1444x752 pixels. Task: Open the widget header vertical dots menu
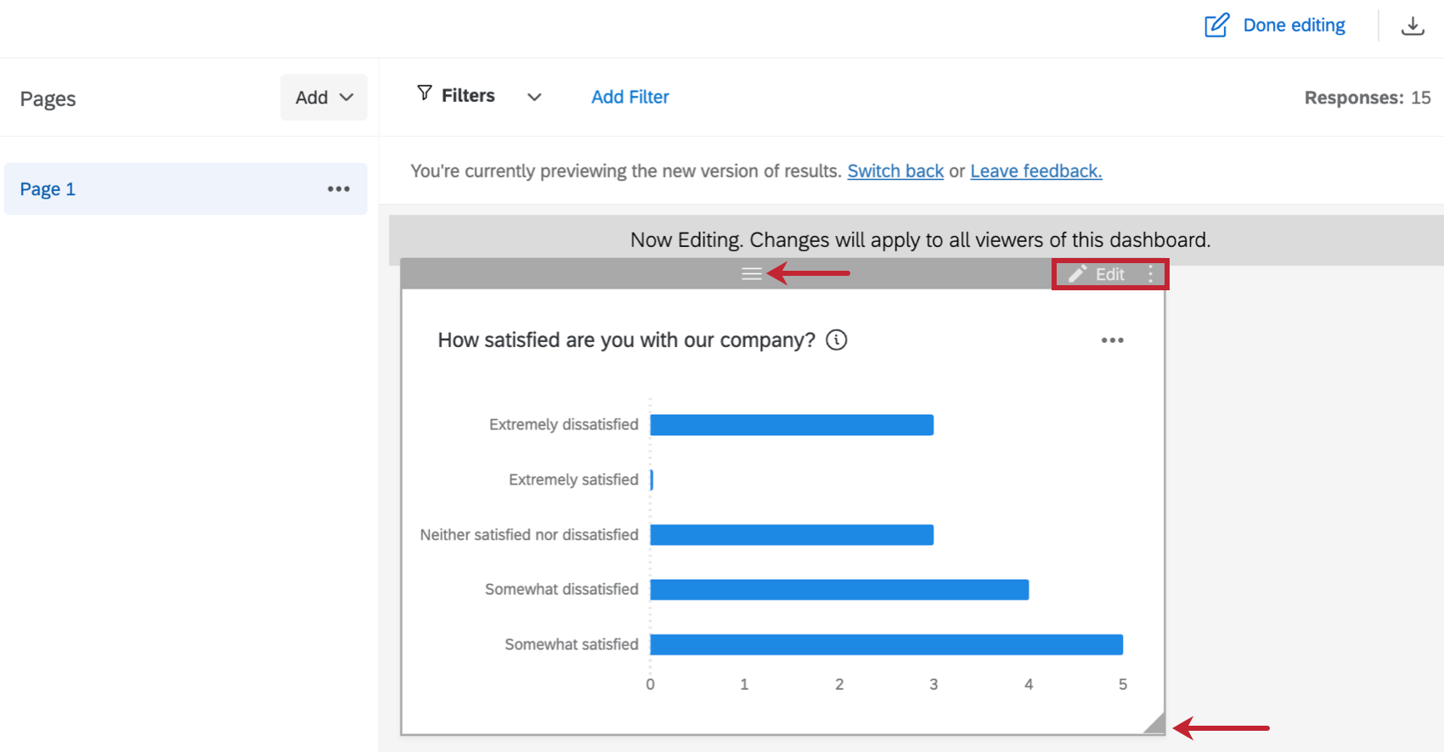tap(1151, 274)
